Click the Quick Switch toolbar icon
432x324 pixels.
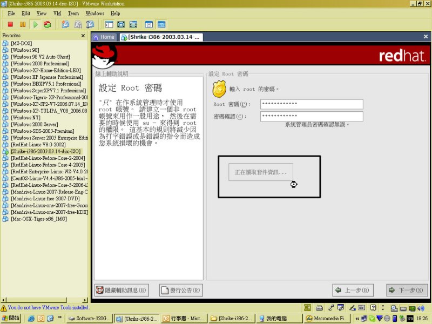133,24
